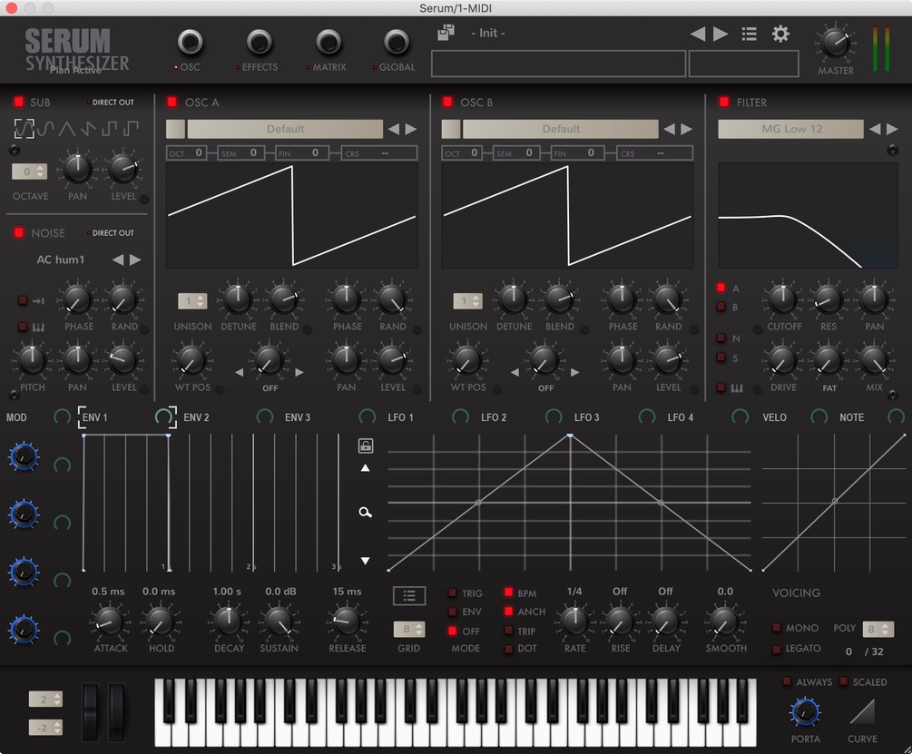Toggle the LFO BPM sync
Screen dimensions: 912x754
pos(508,592)
